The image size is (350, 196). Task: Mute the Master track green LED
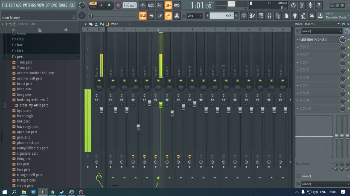(99, 81)
